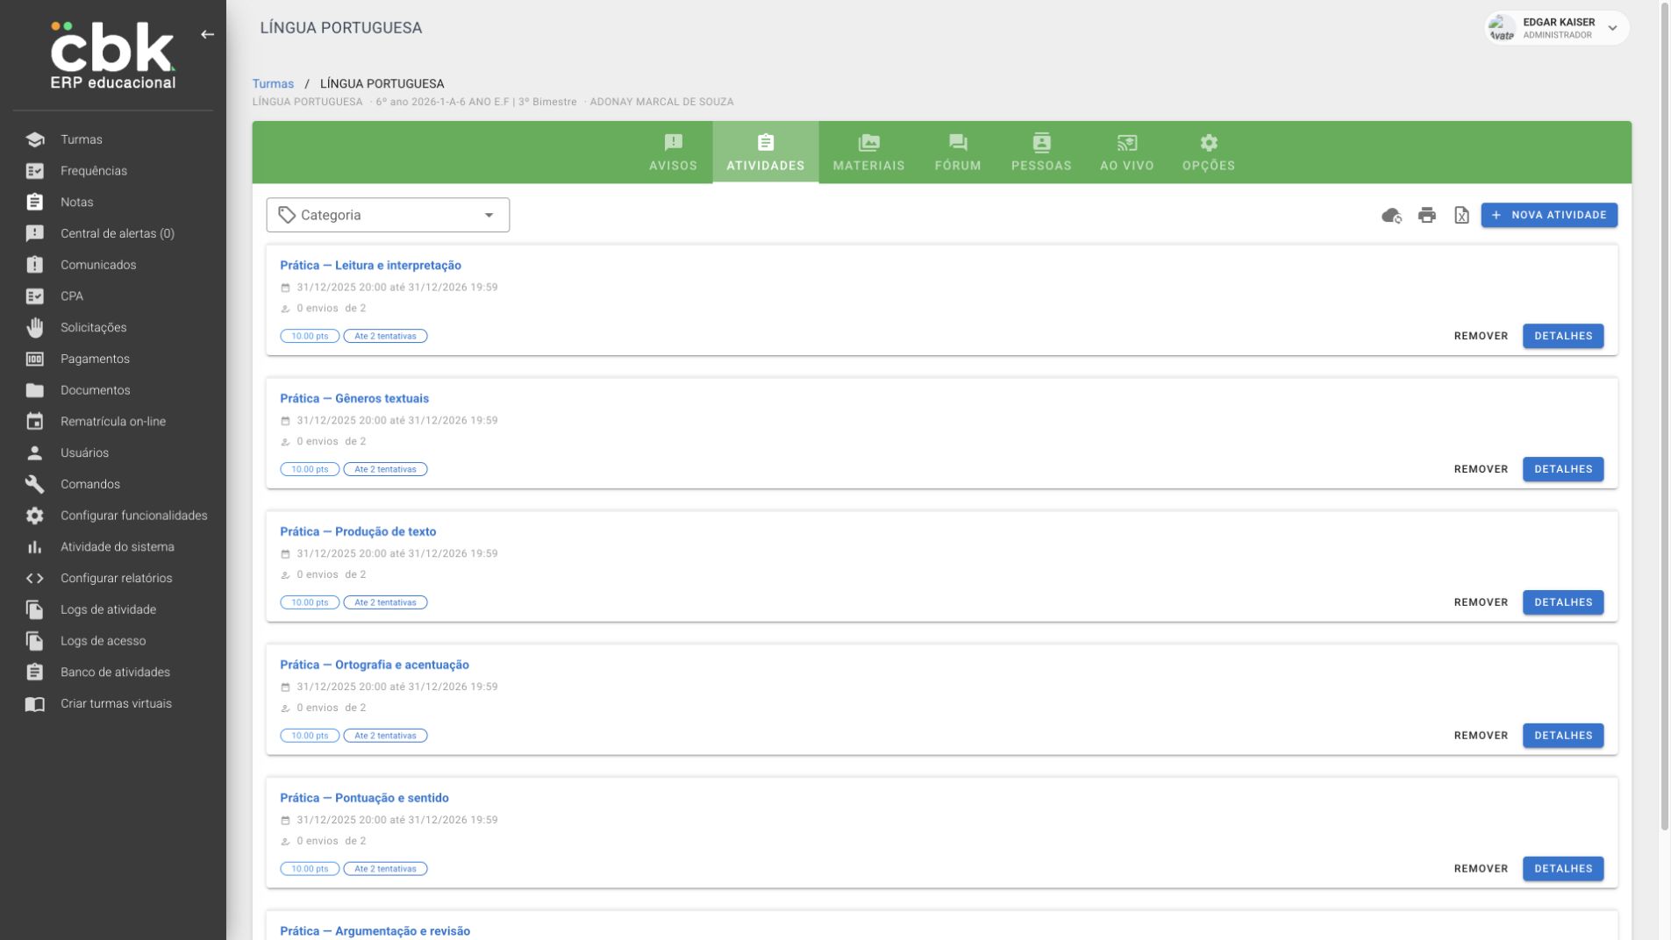This screenshot has width=1671, height=940.
Task: Collapse sidebar with back arrow icon
Action: [x=207, y=34]
